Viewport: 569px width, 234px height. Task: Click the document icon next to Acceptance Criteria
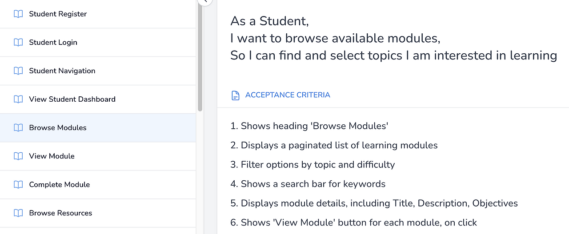pyautogui.click(x=236, y=95)
